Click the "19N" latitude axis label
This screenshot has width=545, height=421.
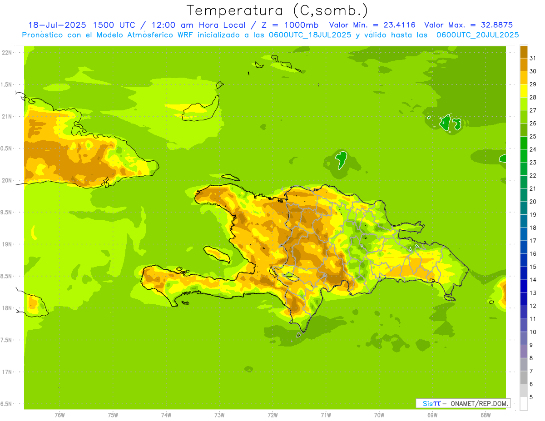[6, 244]
